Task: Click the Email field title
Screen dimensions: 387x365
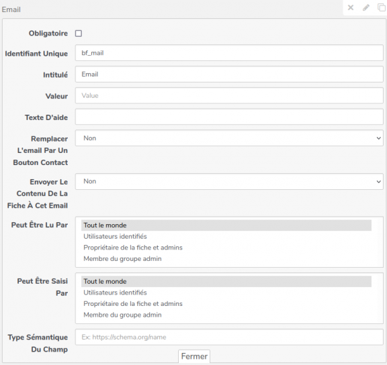Action: coord(11,9)
